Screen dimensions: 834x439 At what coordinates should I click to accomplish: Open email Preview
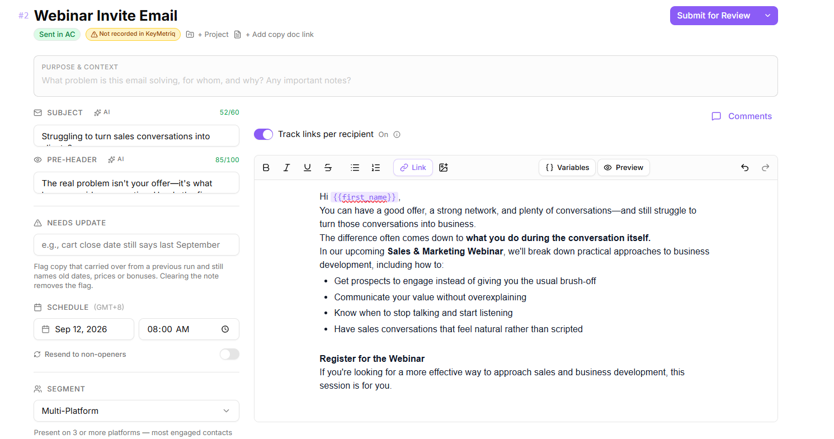point(624,167)
